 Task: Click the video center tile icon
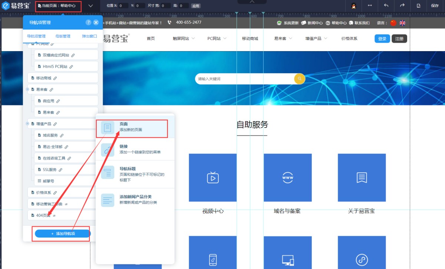click(212, 177)
